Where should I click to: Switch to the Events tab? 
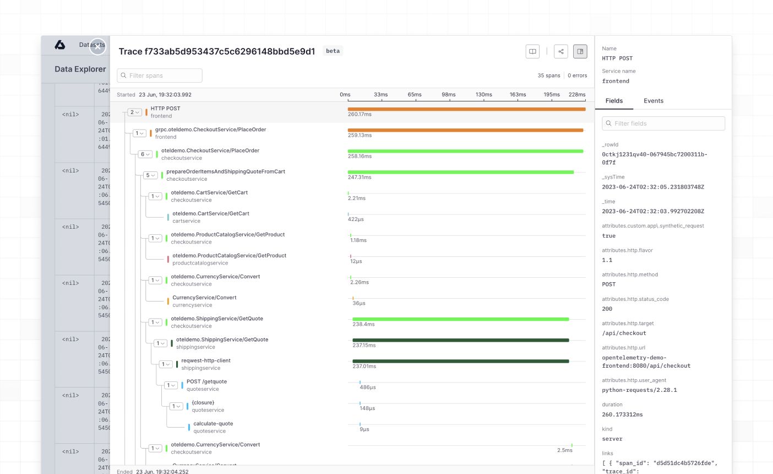tap(654, 101)
